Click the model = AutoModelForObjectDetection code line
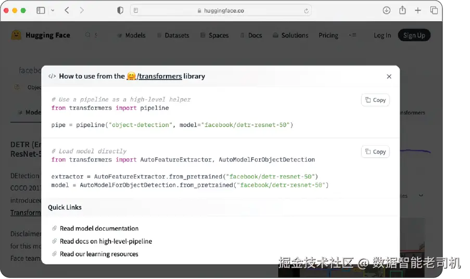The height and width of the screenshot is (279, 470). coord(190,185)
